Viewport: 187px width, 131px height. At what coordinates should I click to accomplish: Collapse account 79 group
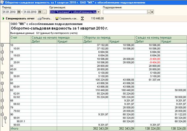click(2, 108)
